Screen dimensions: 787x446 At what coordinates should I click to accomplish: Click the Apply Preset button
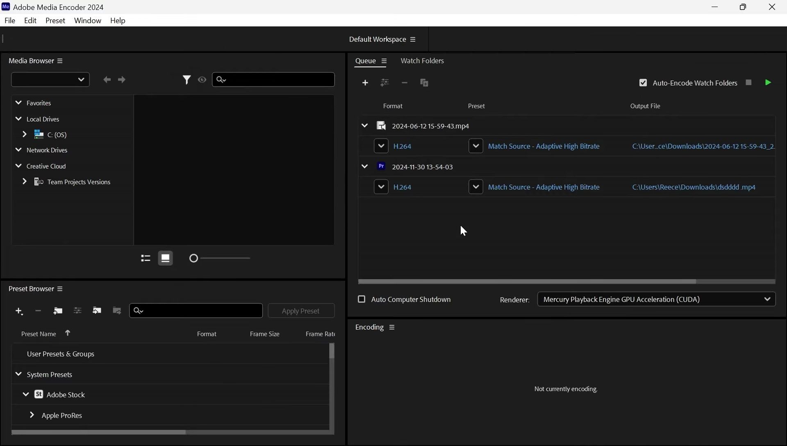tap(301, 311)
